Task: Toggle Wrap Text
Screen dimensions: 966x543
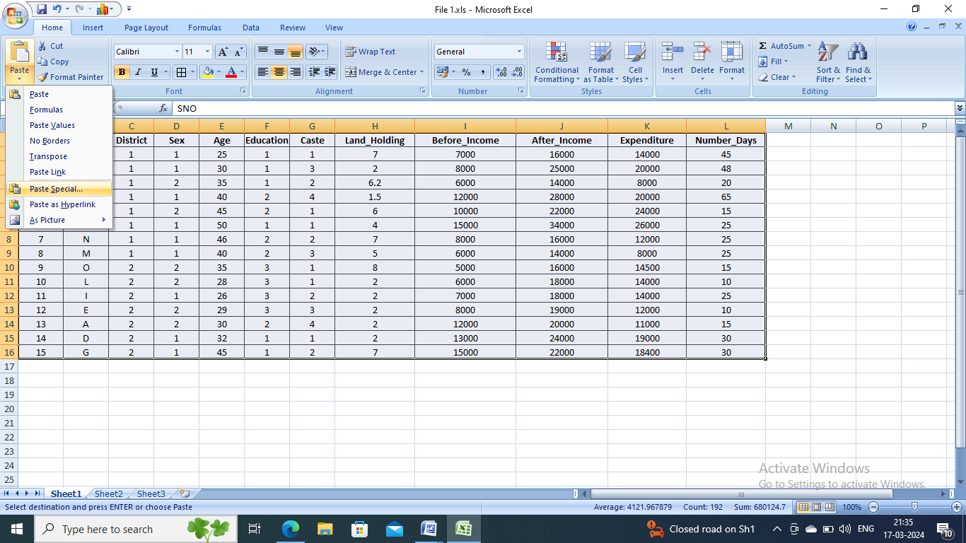Action: point(371,52)
